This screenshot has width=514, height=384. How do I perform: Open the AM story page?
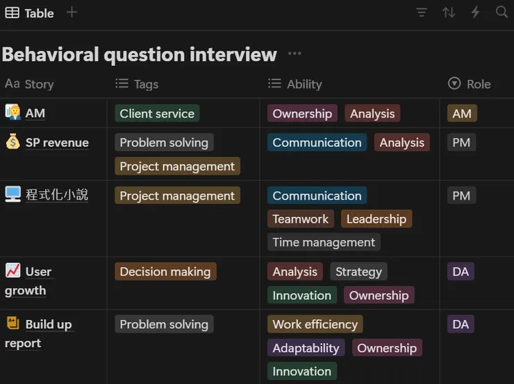tap(35, 113)
